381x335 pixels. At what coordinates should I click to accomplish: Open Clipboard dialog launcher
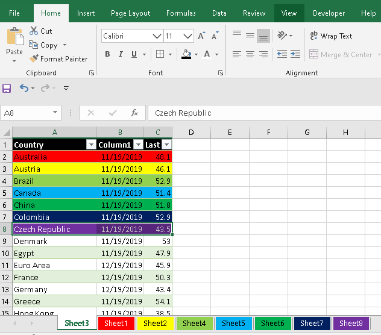click(92, 73)
